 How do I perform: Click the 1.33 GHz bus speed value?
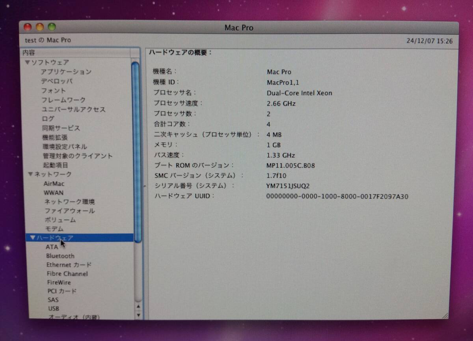(x=281, y=155)
